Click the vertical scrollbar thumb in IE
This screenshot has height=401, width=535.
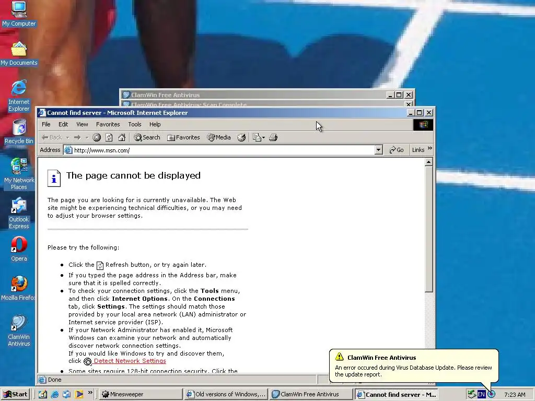pos(429,229)
